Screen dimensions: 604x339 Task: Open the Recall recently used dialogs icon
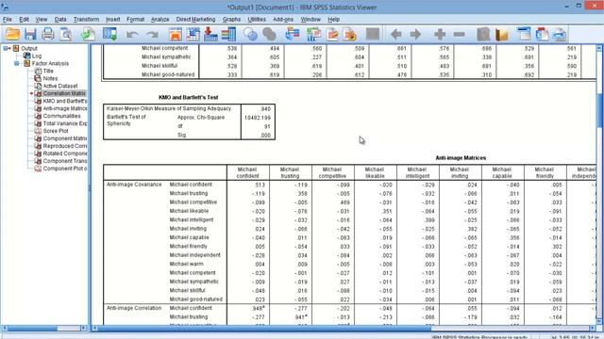[x=109, y=34]
